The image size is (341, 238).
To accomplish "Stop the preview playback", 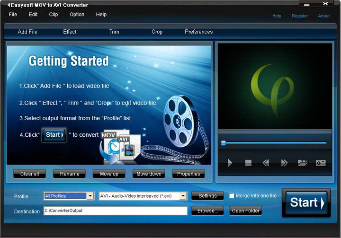I will (x=248, y=163).
